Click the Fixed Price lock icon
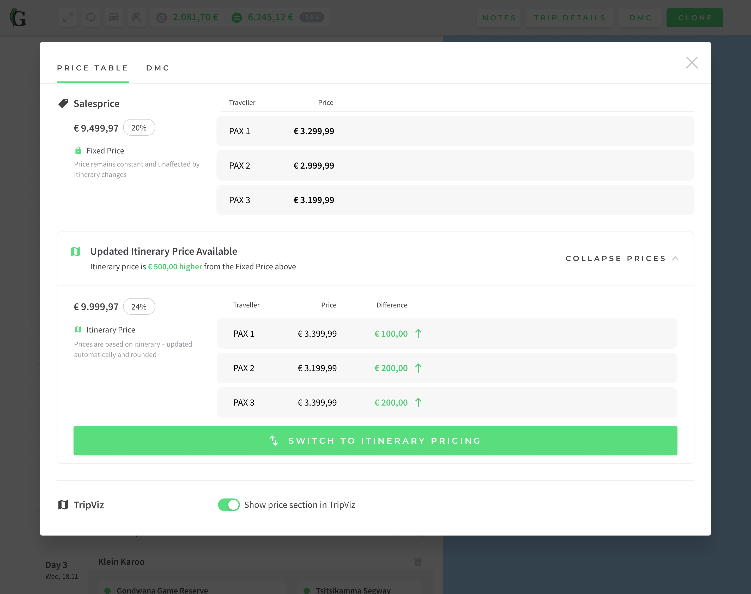 78,150
